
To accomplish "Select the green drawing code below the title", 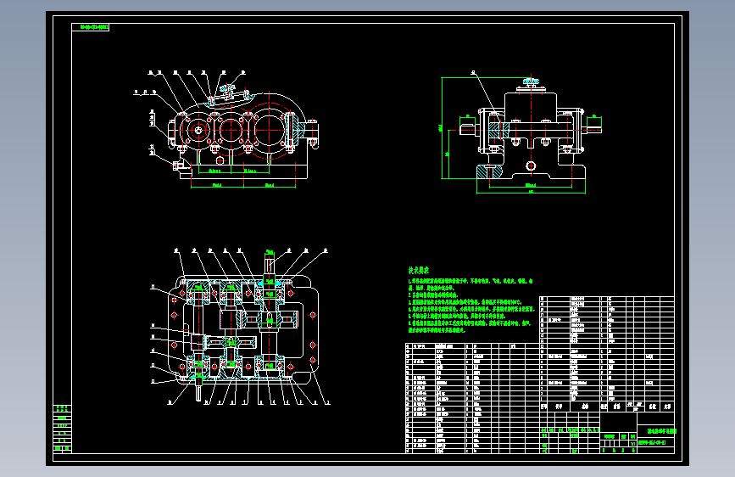I will pos(652,443).
